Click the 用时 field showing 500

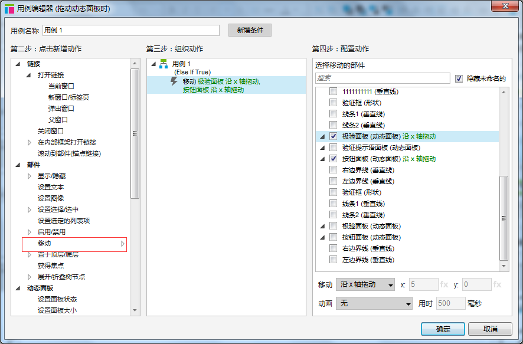click(450, 303)
